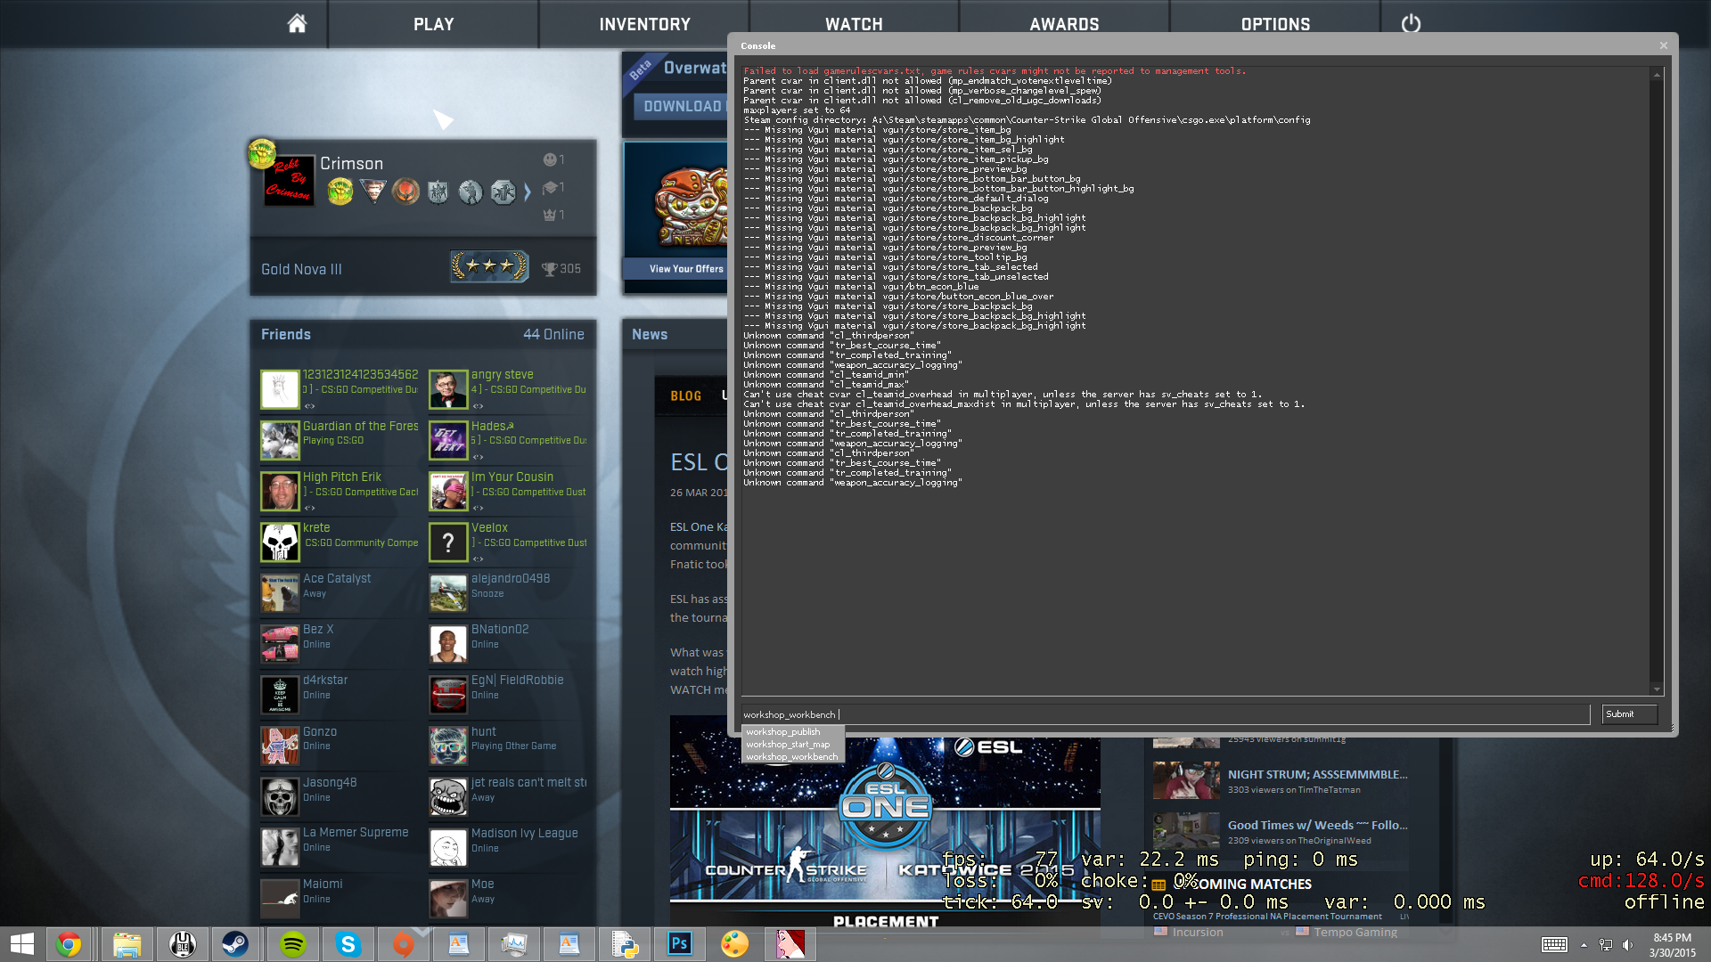Choose workshop_start_map from the suggestion list
Viewport: 1711px width, 962px height.
click(x=788, y=745)
